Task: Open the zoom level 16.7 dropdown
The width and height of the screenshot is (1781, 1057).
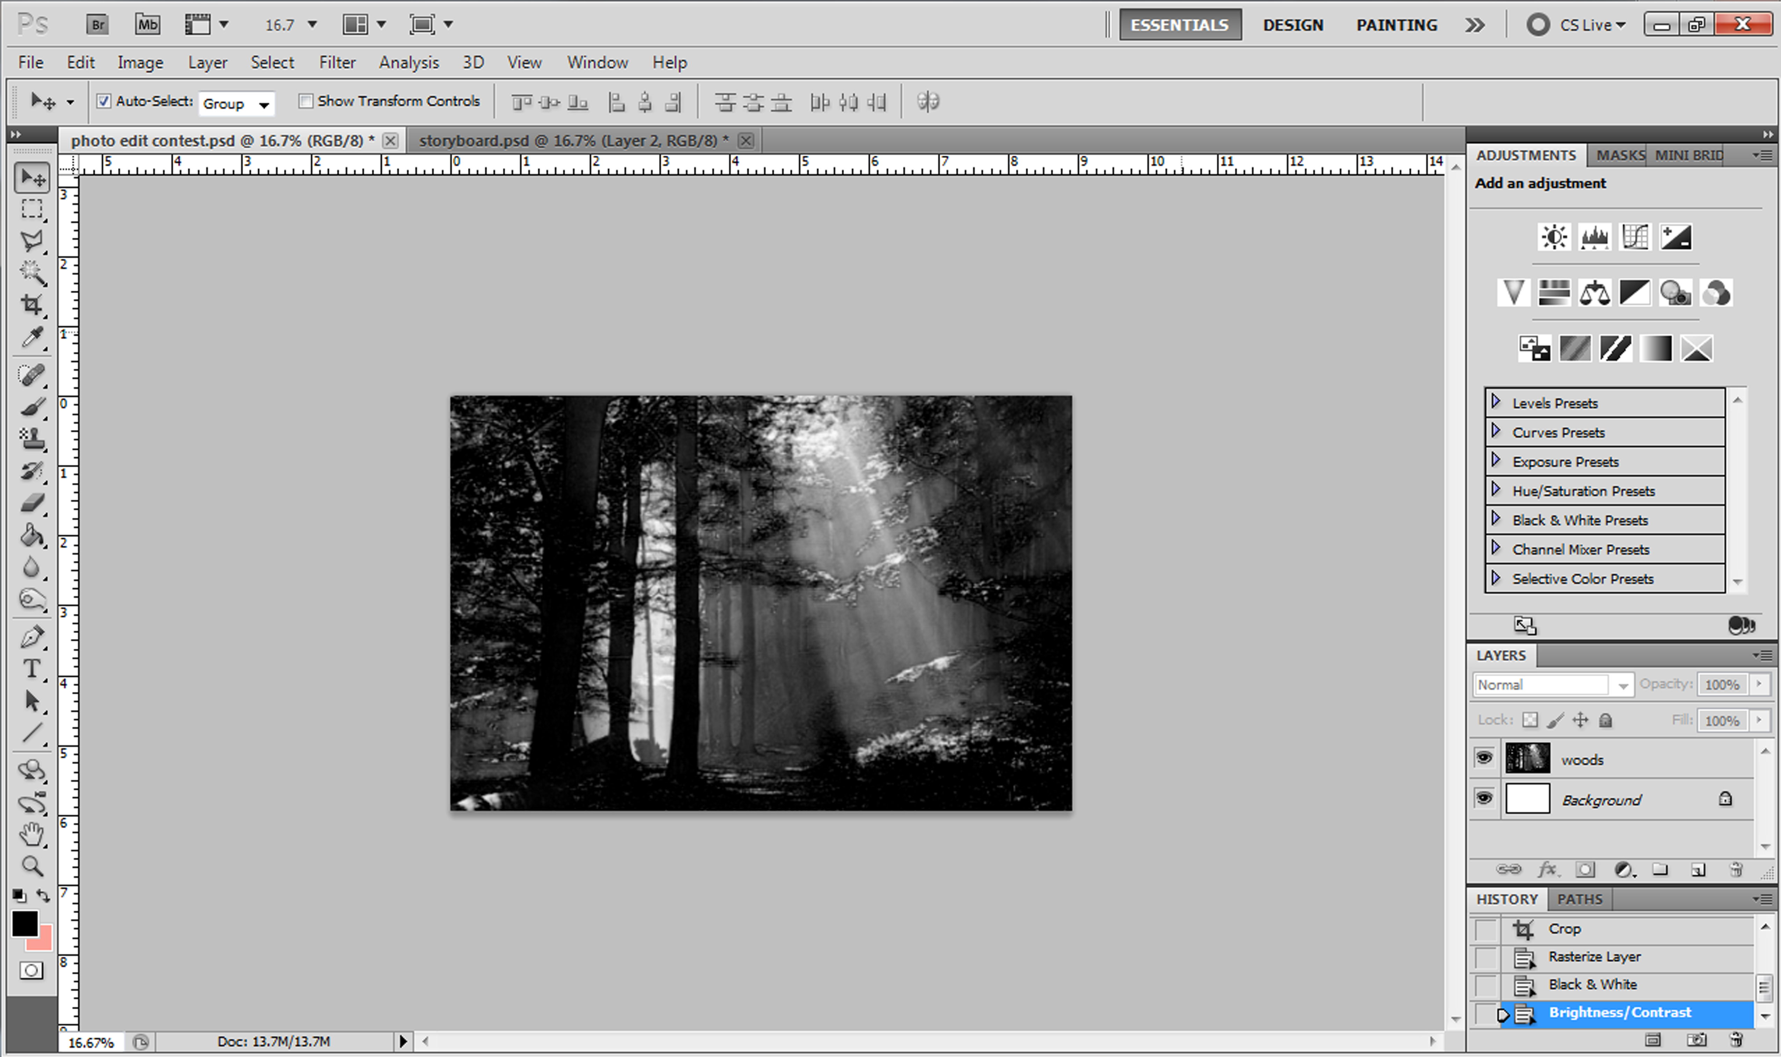Action: pyautogui.click(x=312, y=25)
